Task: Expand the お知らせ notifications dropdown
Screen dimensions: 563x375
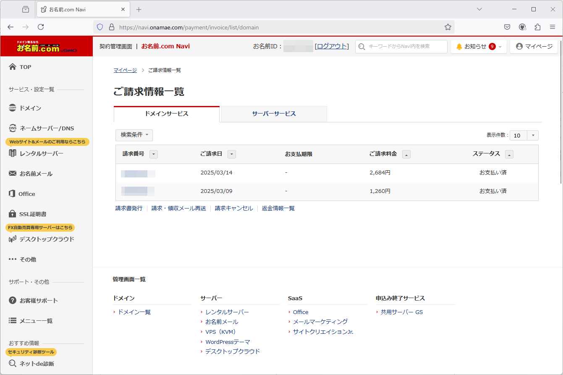Action: pos(479,46)
